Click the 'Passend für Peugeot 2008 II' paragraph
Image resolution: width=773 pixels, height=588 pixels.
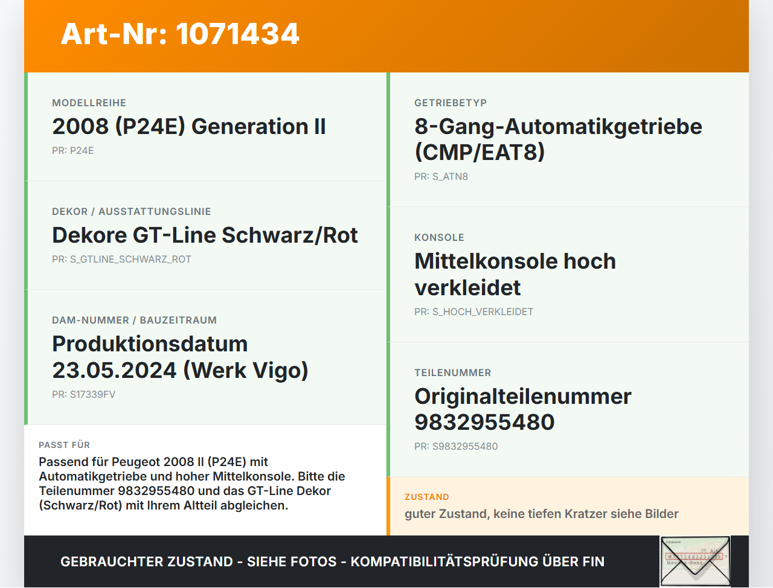coord(192,484)
